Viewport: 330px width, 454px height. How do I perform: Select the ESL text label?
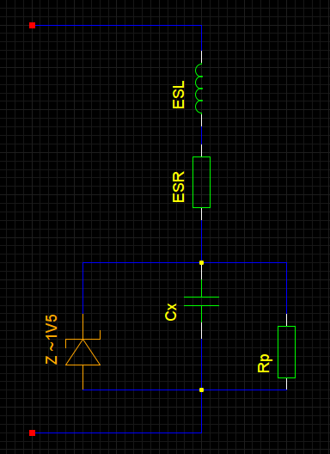coord(179,95)
